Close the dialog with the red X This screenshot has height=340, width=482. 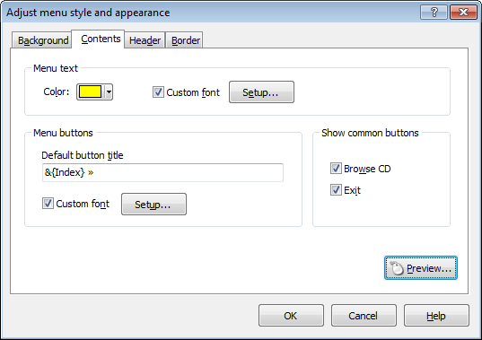click(x=463, y=13)
